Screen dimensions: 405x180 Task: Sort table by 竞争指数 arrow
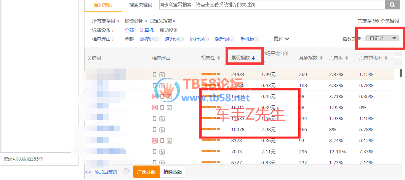coord(321,58)
